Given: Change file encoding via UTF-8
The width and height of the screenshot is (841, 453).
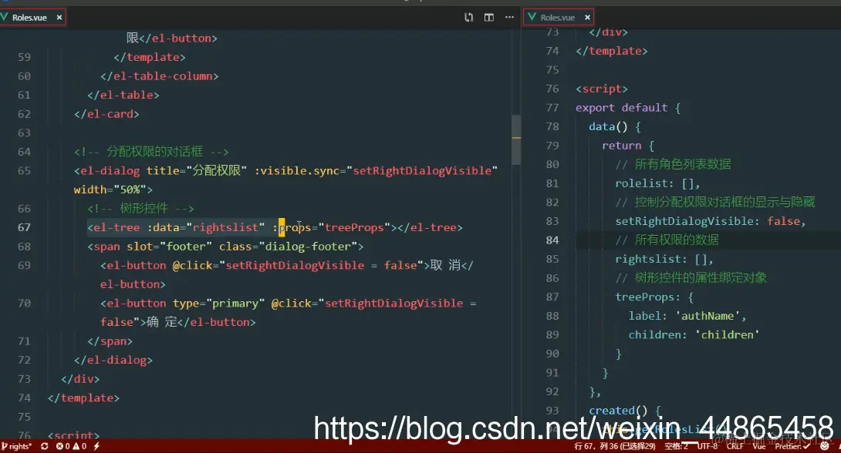Looking at the screenshot, I should 707,446.
